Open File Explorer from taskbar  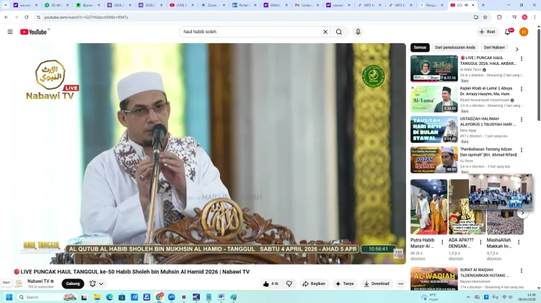coord(97,297)
